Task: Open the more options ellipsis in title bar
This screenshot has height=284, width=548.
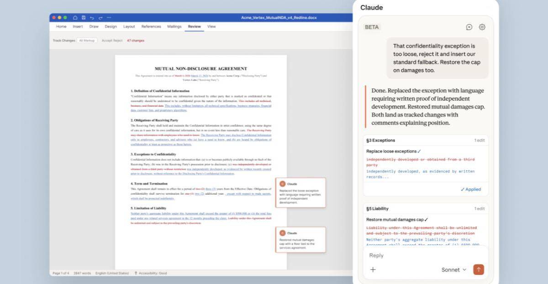Action: pos(109,18)
